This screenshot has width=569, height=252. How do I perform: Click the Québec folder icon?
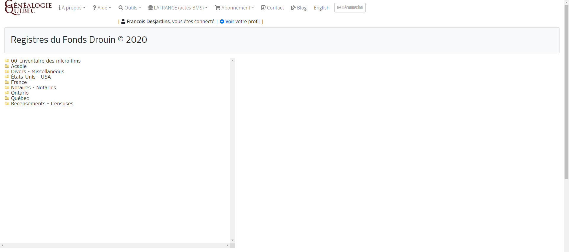tap(7, 98)
